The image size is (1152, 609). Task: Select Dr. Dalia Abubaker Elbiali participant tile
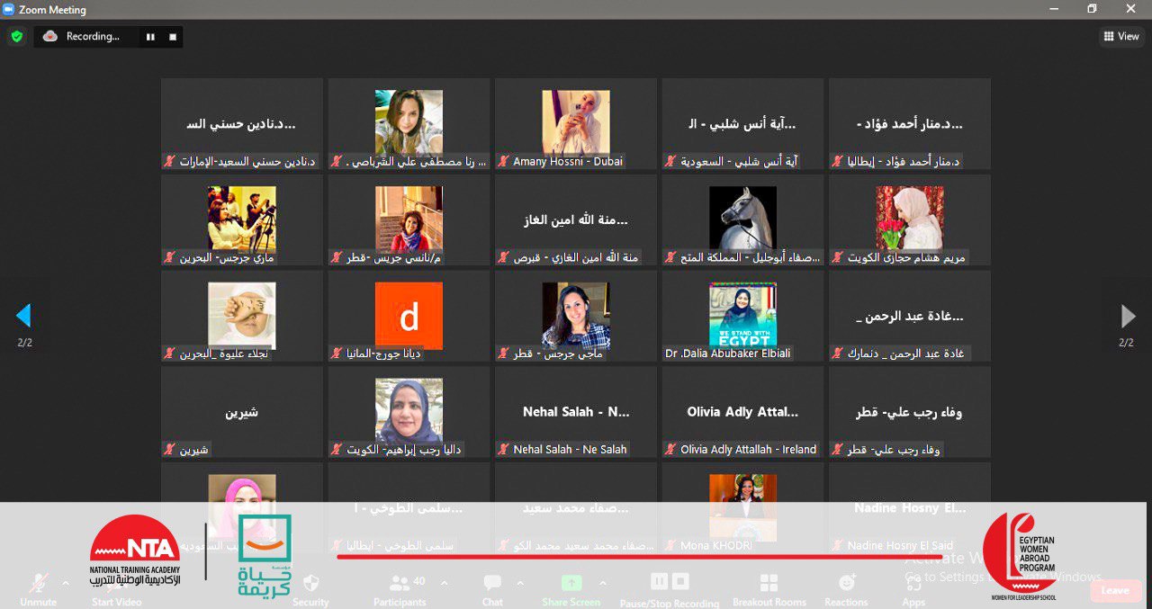click(742, 316)
